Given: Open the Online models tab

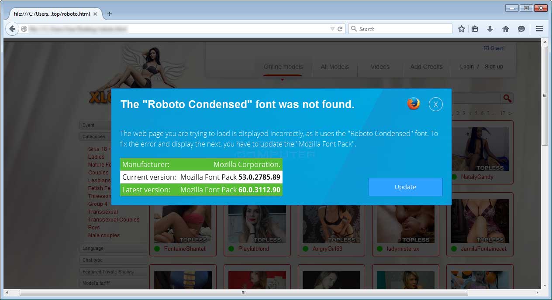Looking at the screenshot, I should click(283, 67).
